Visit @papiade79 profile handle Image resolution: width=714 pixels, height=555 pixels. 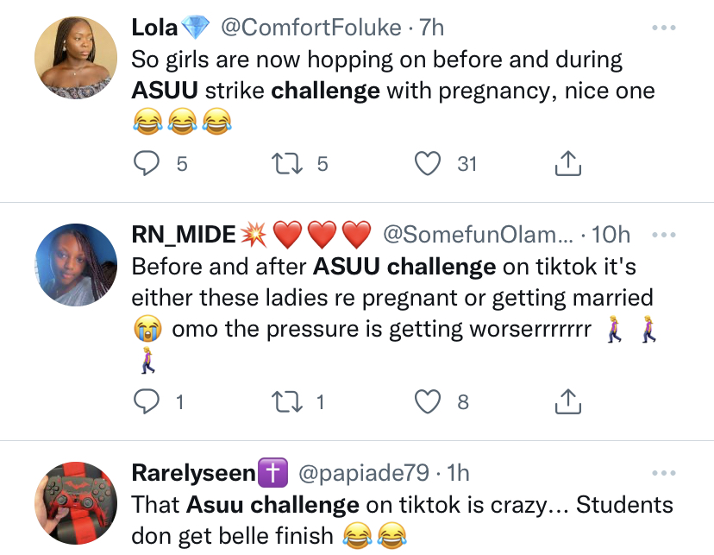point(363,473)
